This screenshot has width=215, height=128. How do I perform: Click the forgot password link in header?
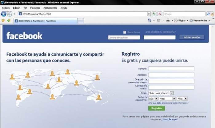pos(161,32)
